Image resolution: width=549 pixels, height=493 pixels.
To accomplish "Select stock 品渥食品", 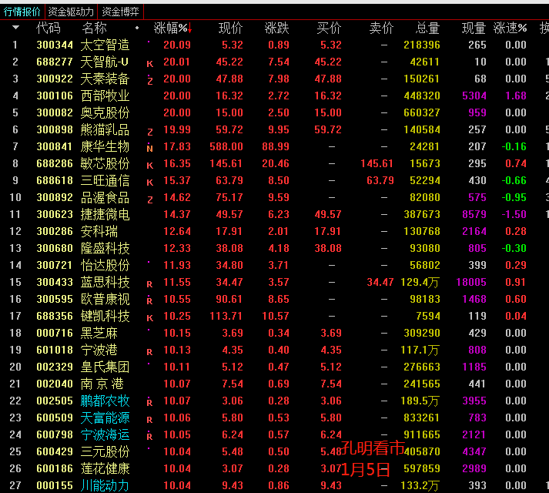I will [x=105, y=198].
